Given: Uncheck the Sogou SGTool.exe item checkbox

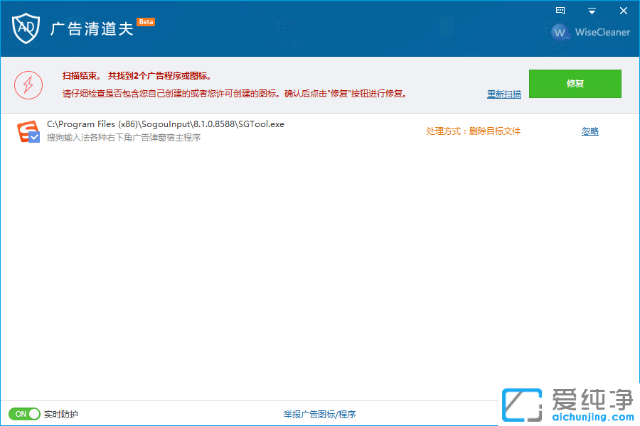Looking at the screenshot, I should [x=35, y=137].
